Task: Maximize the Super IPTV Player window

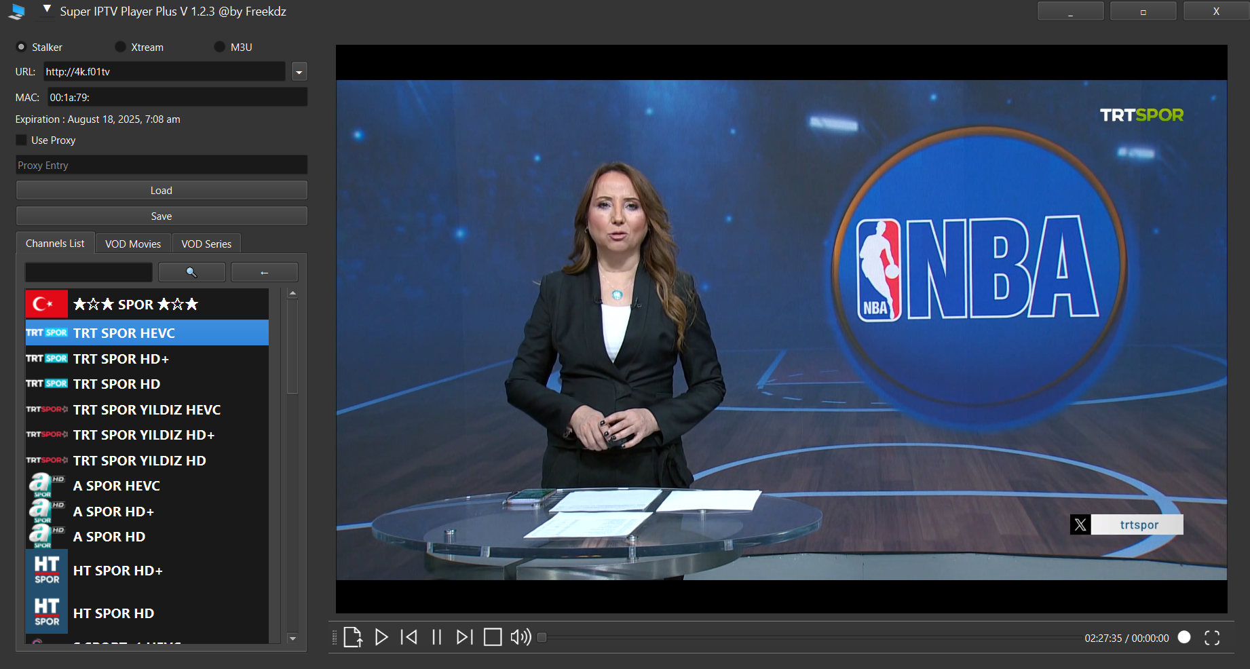Action: pos(1143,11)
